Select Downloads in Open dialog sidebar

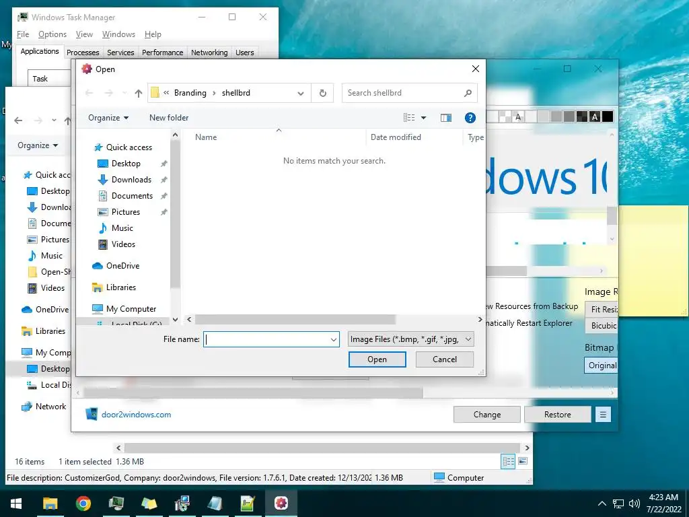[131, 180]
